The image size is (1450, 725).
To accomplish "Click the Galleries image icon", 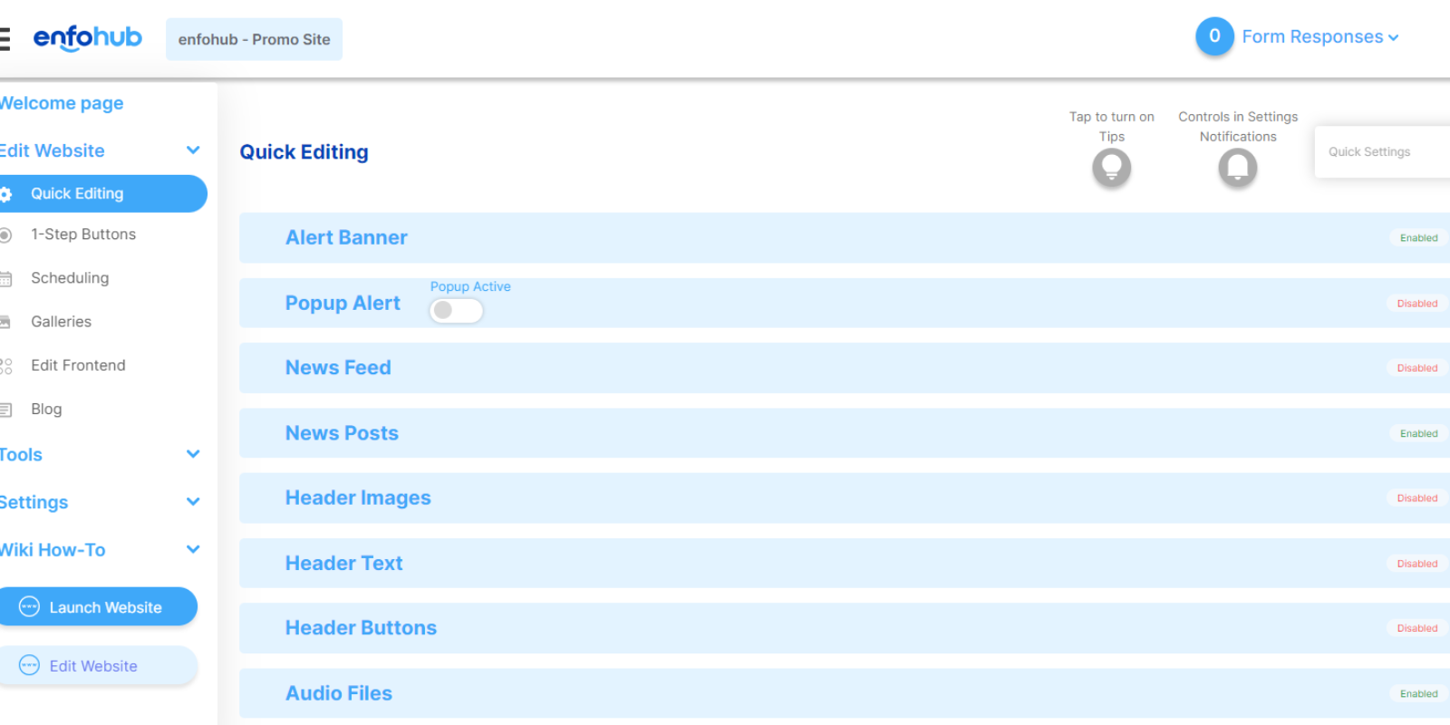I will [5, 322].
